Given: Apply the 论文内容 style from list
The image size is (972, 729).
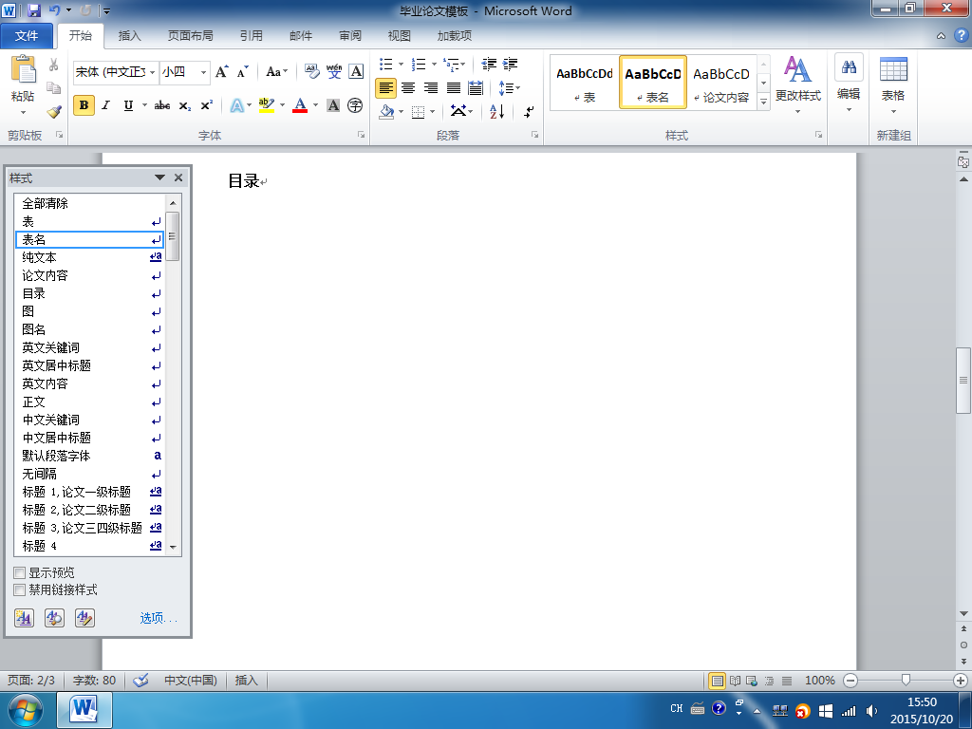Looking at the screenshot, I should tap(89, 275).
